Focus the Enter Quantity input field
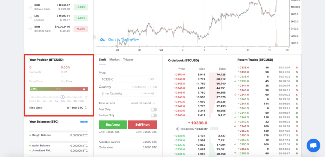 tap(128, 93)
